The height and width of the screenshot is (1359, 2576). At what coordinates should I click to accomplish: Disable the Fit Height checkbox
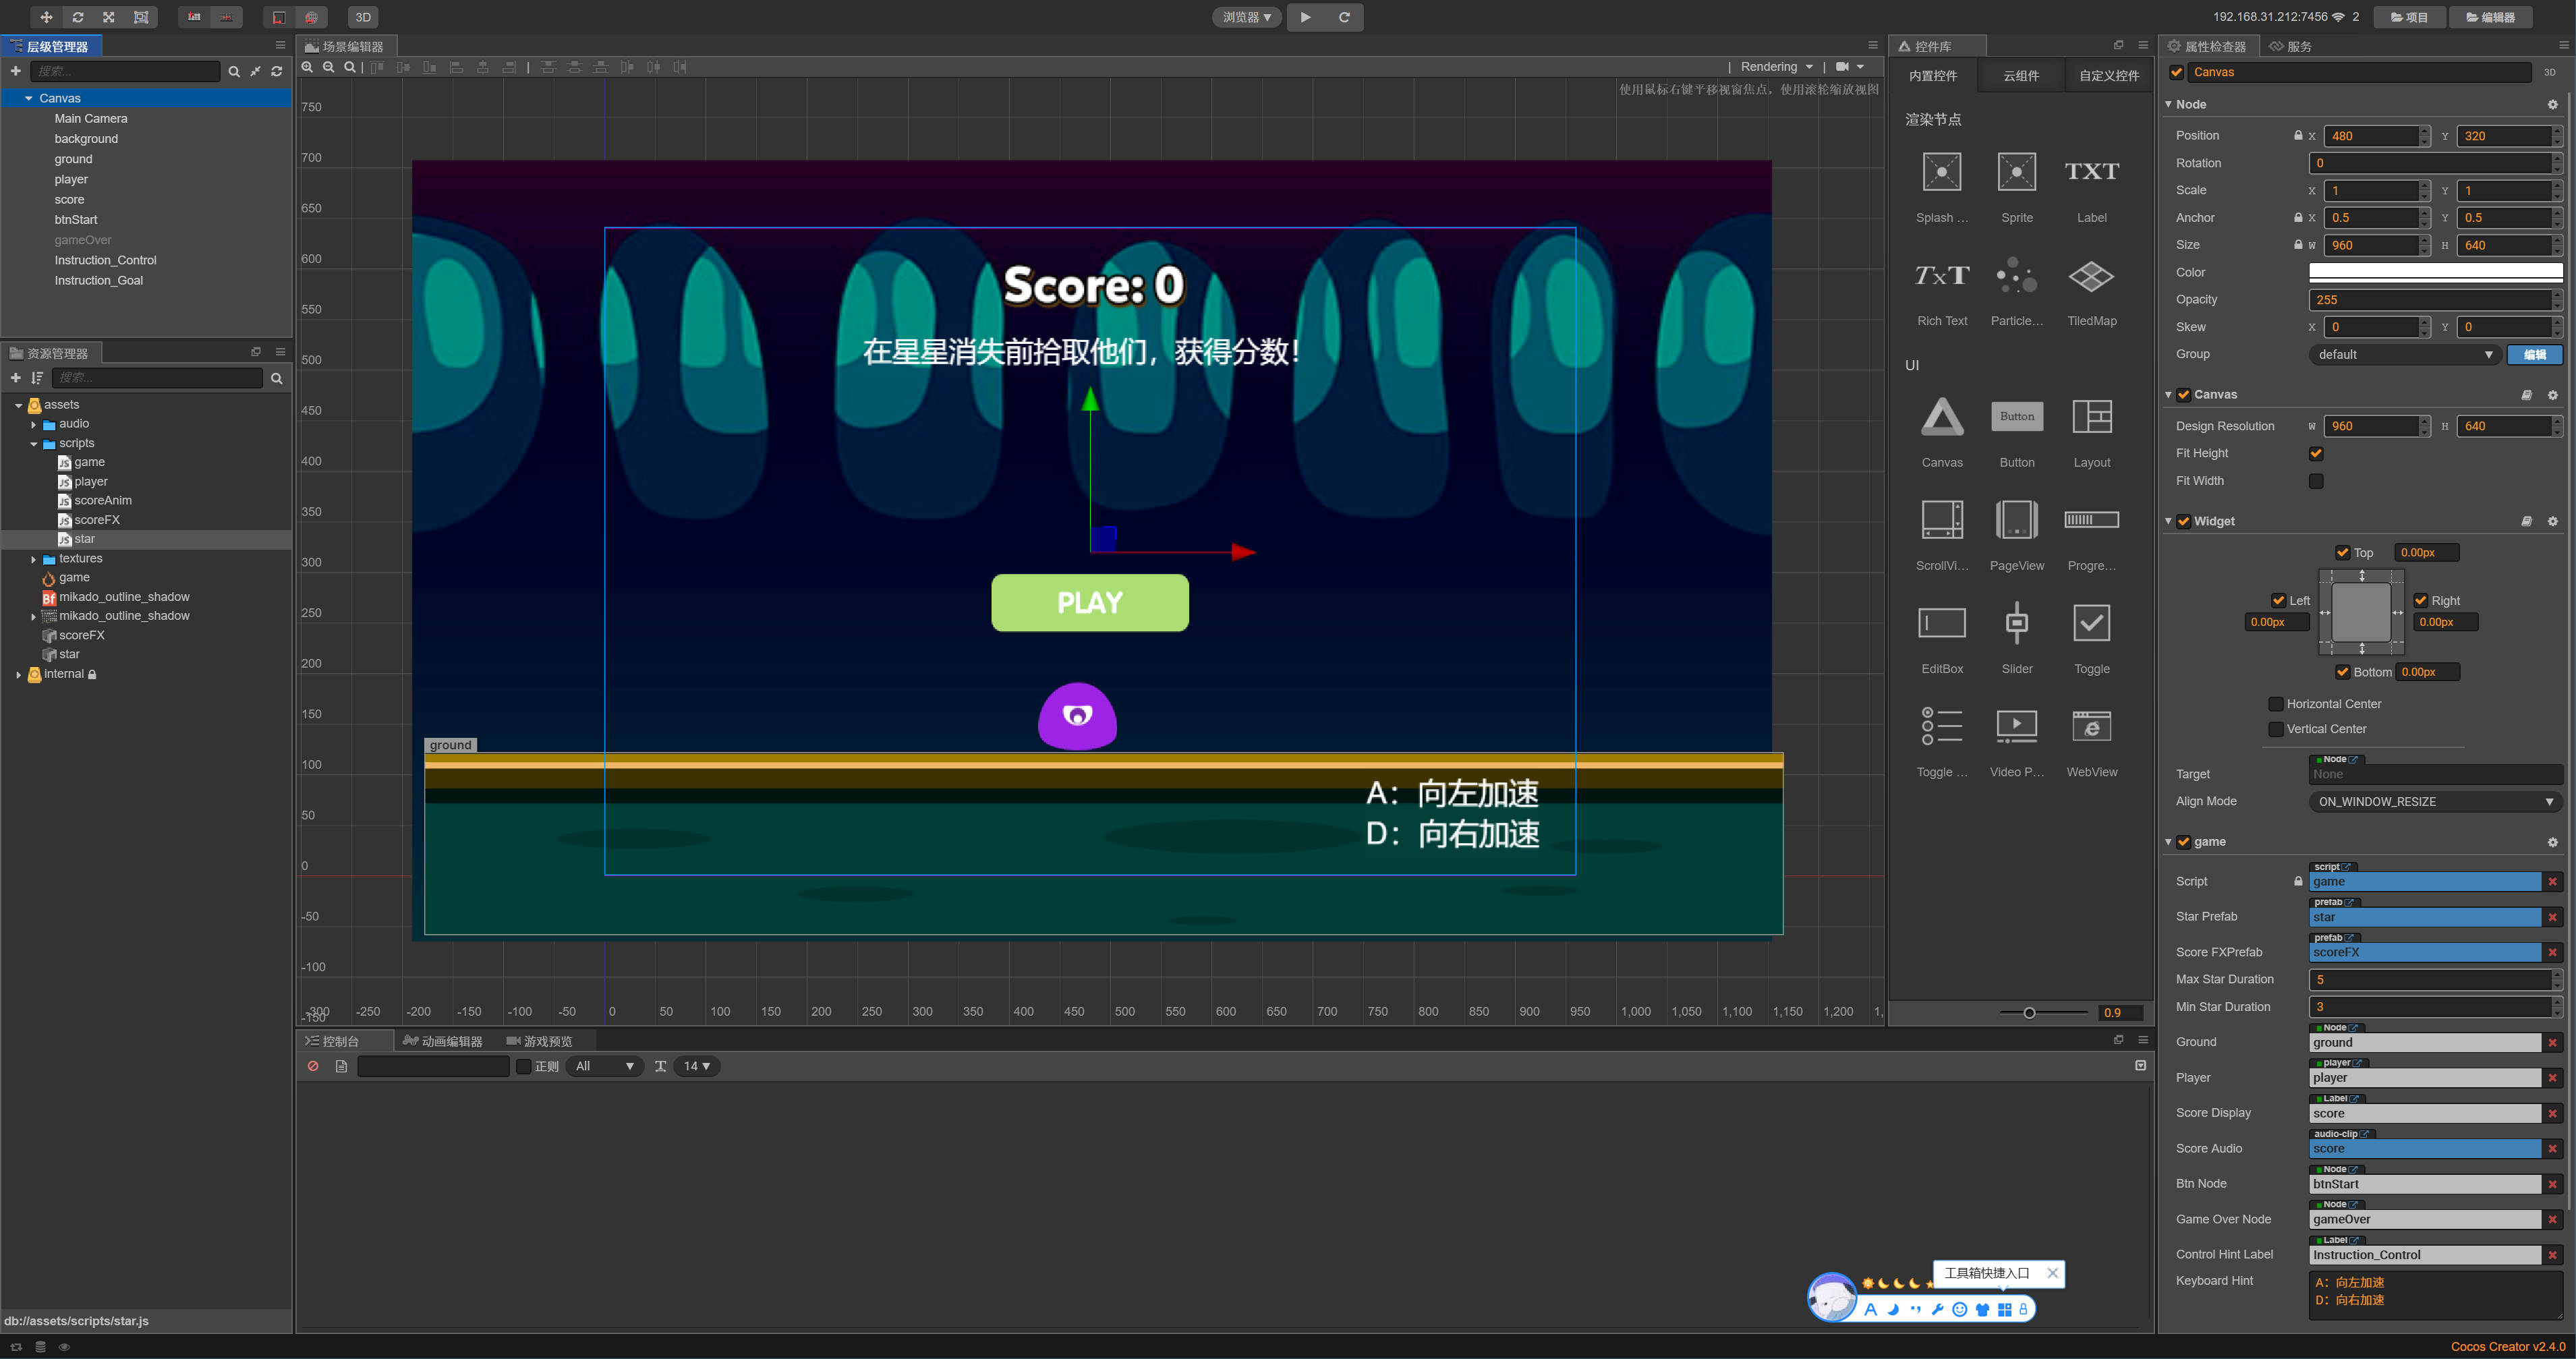pos(2315,453)
